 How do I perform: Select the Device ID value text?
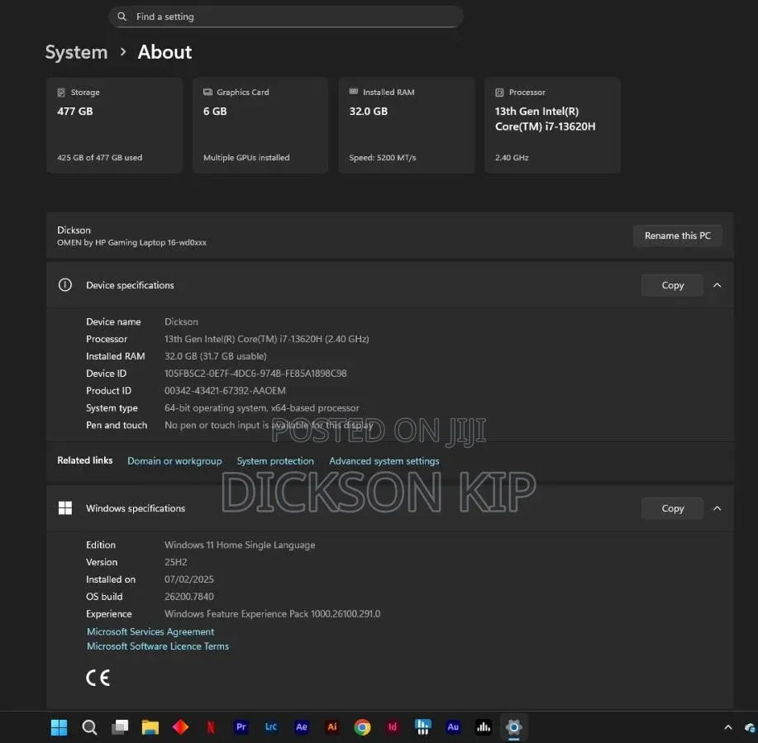coord(255,374)
